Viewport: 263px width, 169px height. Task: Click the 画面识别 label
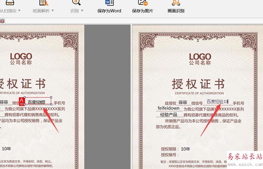click(x=176, y=11)
